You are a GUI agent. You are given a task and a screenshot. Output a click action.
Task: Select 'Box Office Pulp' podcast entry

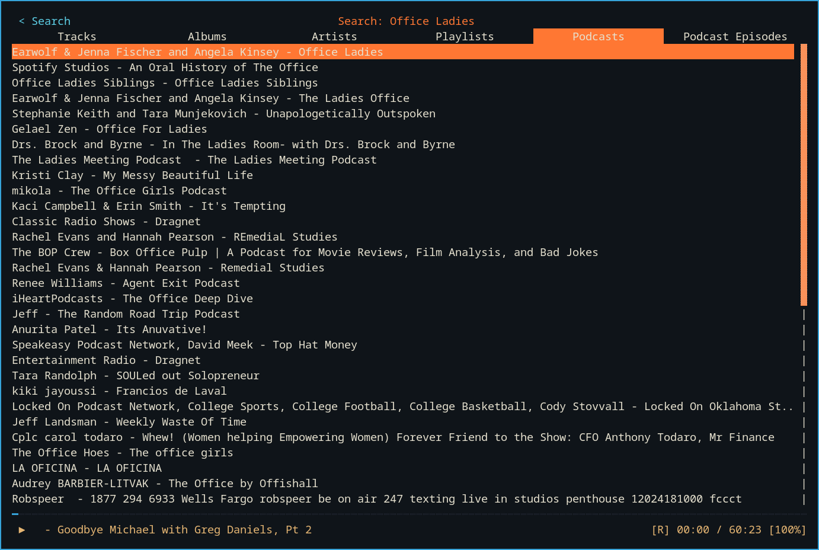point(305,252)
